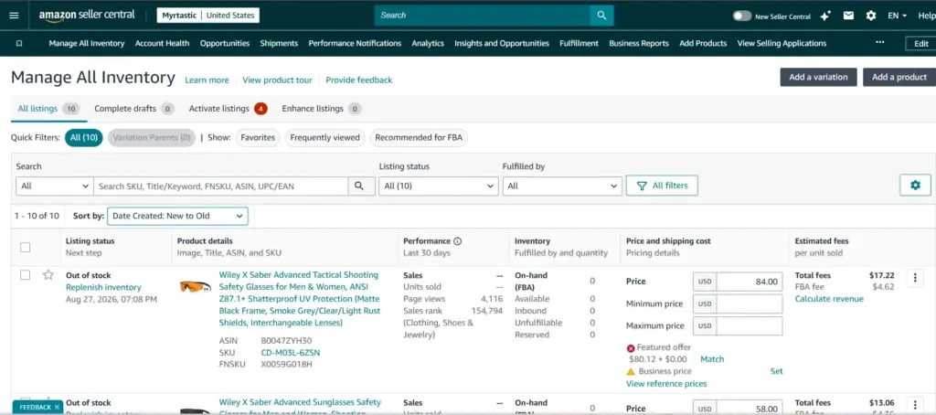Screen dimensions: 936x415
Task: Open the settings gear in top bar
Action: 871,16
